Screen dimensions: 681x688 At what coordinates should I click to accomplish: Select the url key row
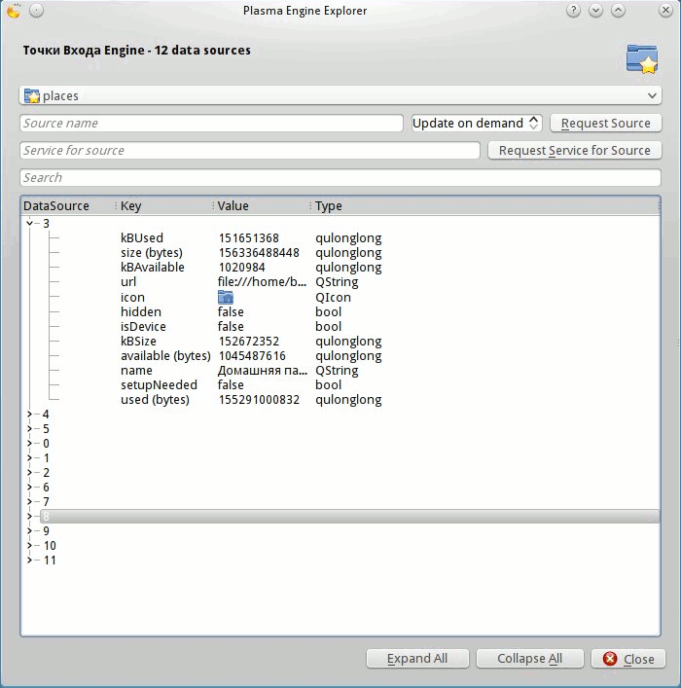[128, 281]
